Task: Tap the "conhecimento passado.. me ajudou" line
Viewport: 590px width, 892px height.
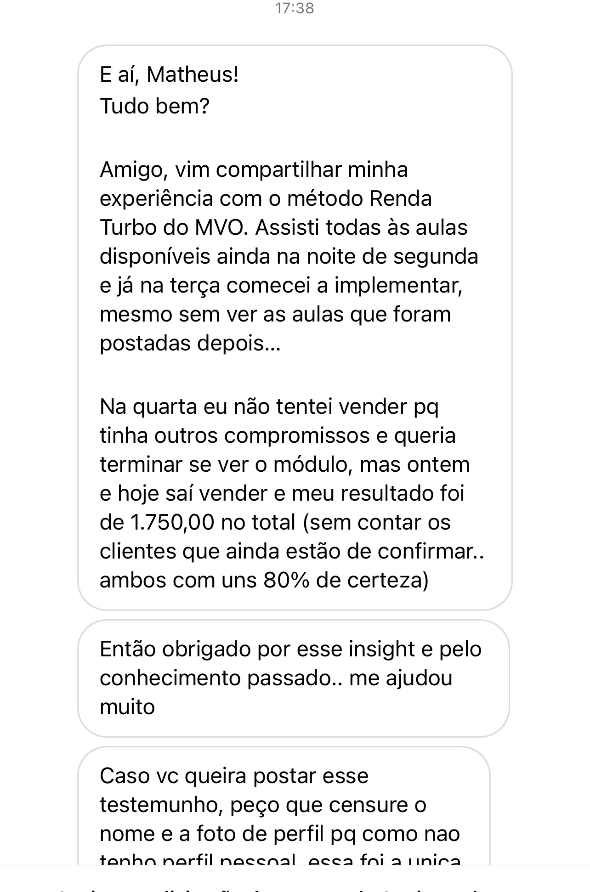Action: pos(276,678)
